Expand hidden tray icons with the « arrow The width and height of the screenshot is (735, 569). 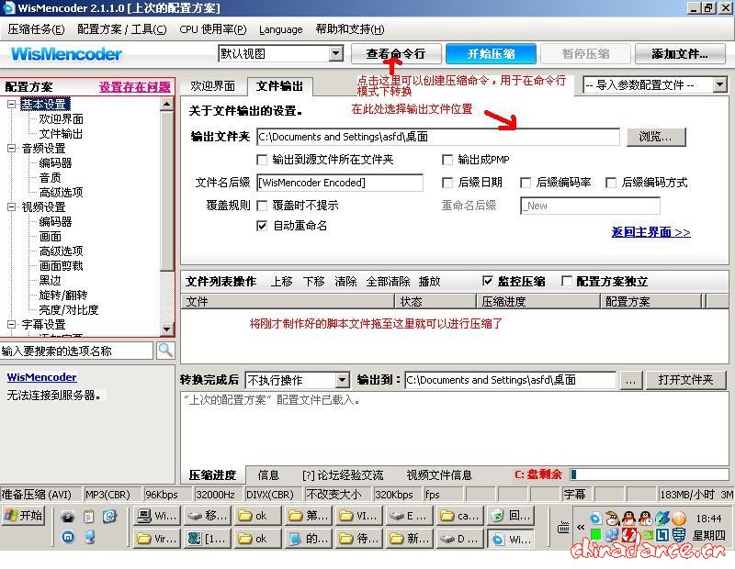tap(581, 527)
